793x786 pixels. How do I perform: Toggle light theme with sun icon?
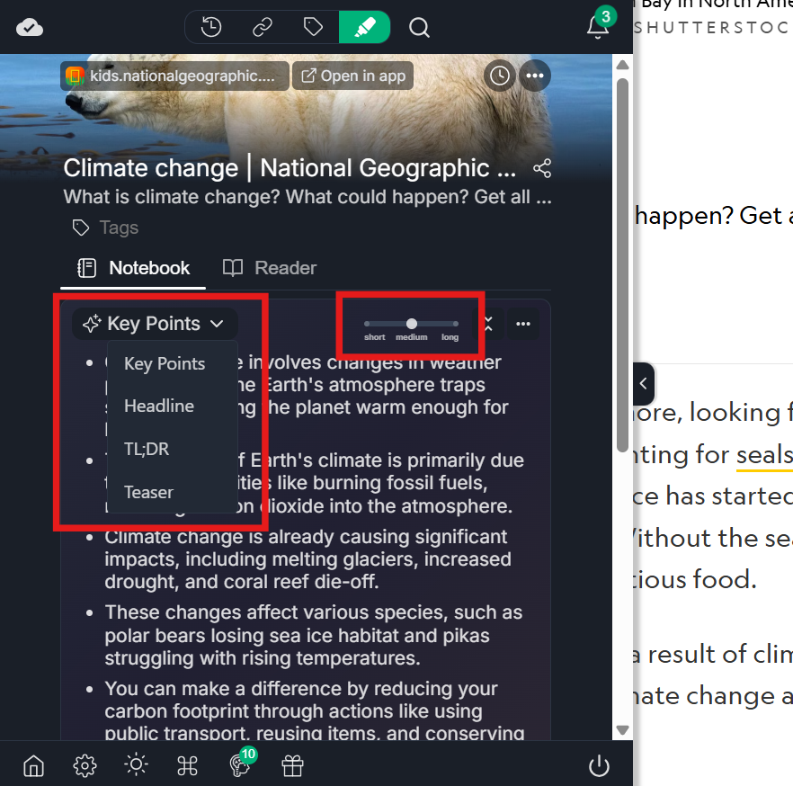click(x=136, y=764)
